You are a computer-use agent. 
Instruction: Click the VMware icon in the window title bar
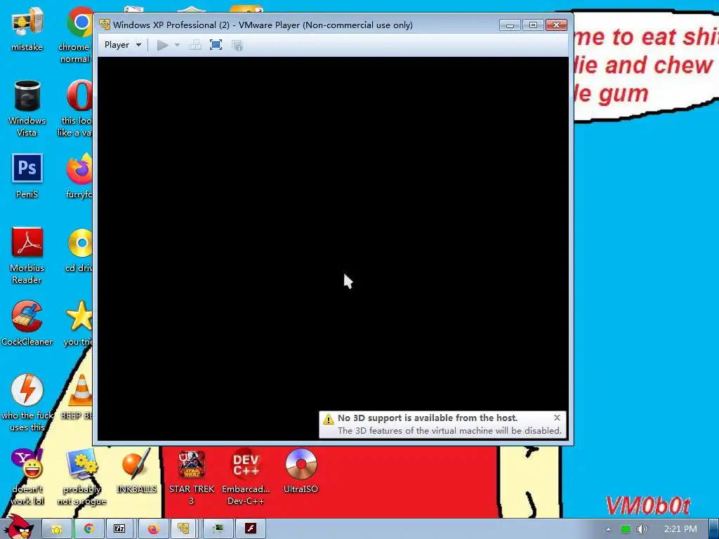click(105, 25)
